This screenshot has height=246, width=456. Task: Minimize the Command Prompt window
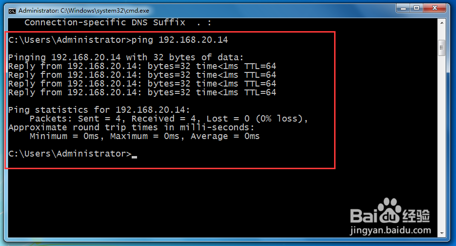(402, 8)
